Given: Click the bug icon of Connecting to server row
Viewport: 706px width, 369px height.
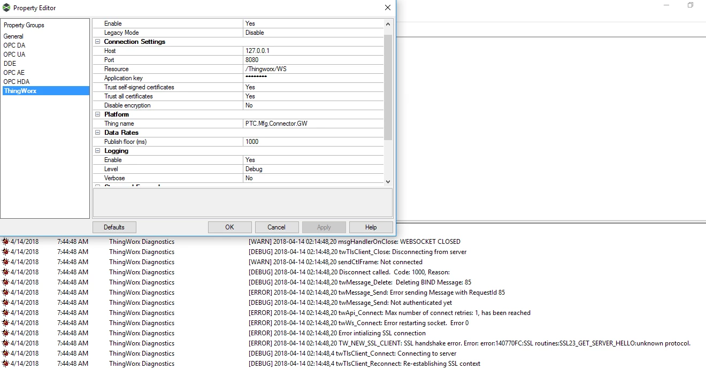Looking at the screenshot, I should (5, 353).
